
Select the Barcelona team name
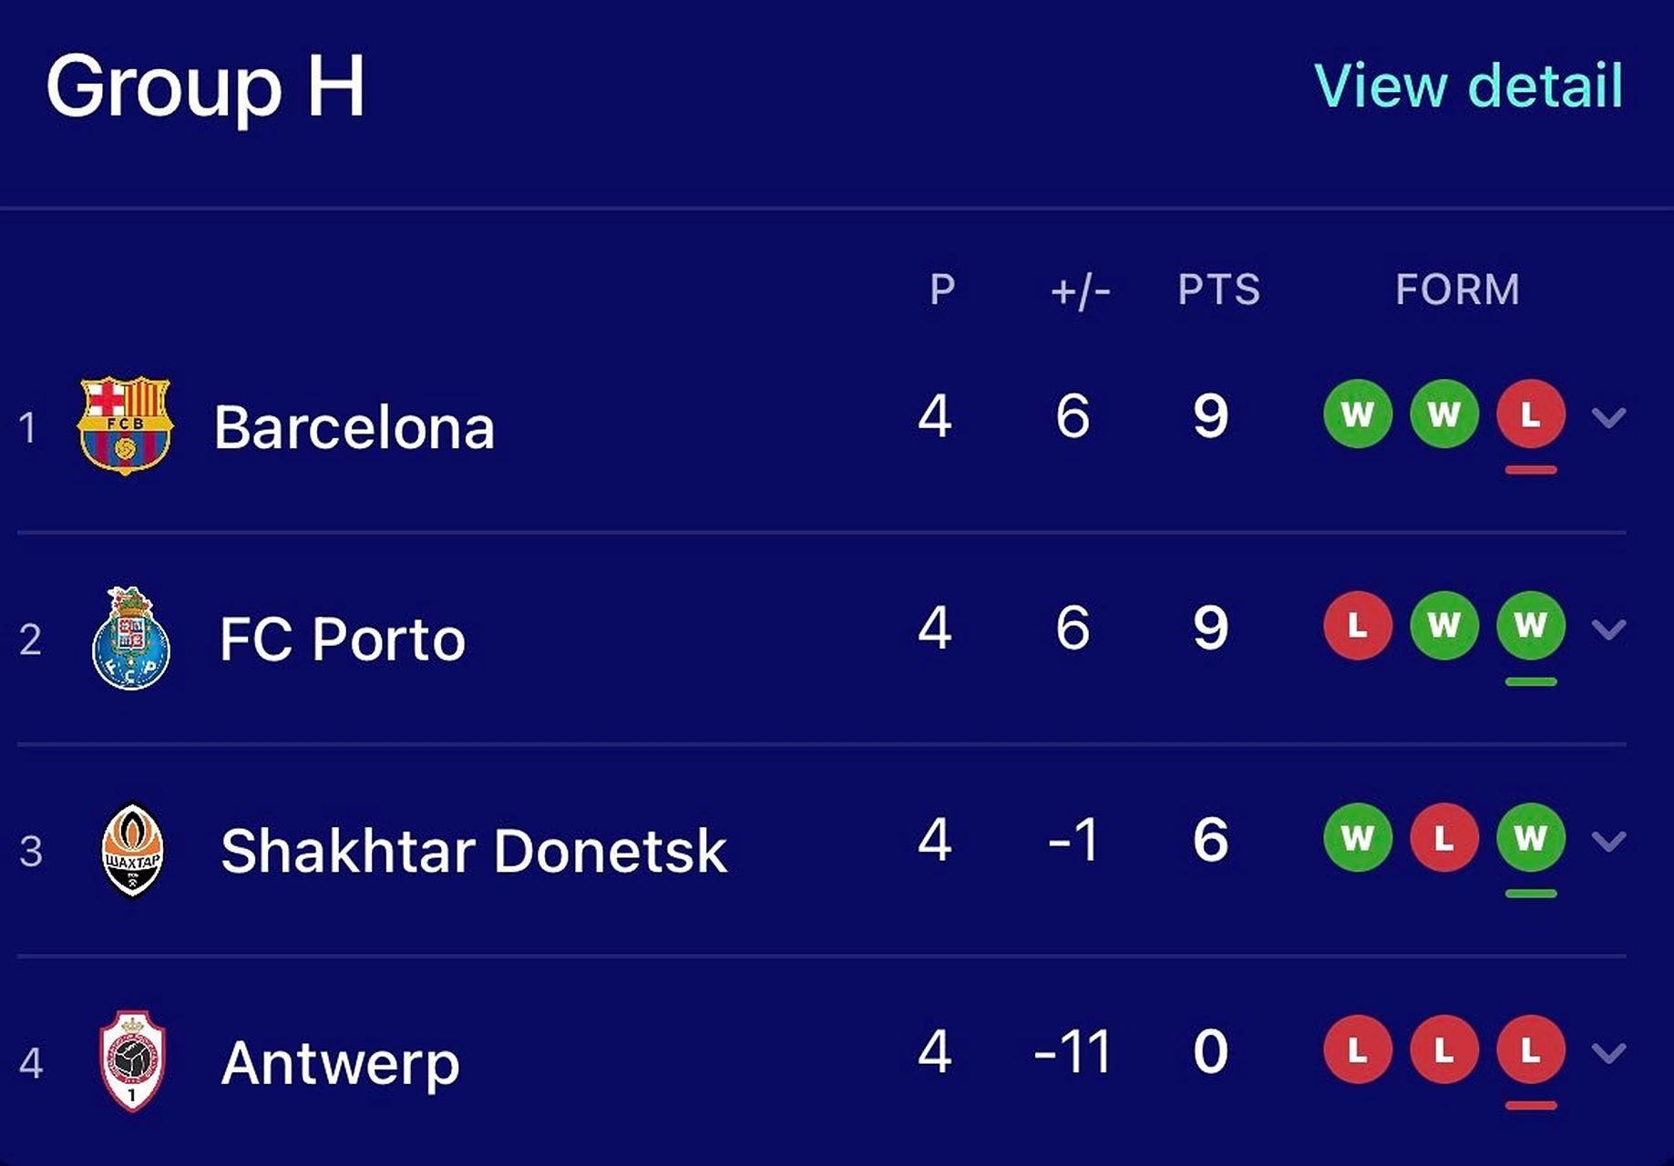click(x=354, y=426)
